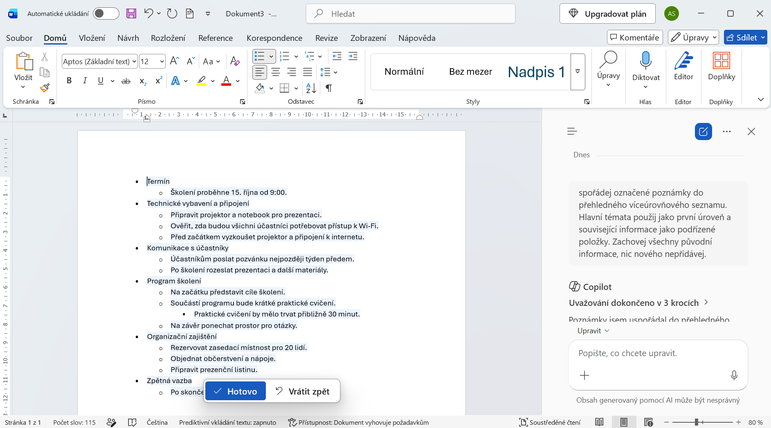This screenshot has width=771, height=428.
Task: Undo the last action
Action: [148, 13]
